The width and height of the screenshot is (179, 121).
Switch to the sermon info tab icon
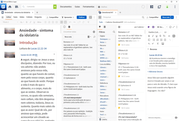tap(64, 27)
